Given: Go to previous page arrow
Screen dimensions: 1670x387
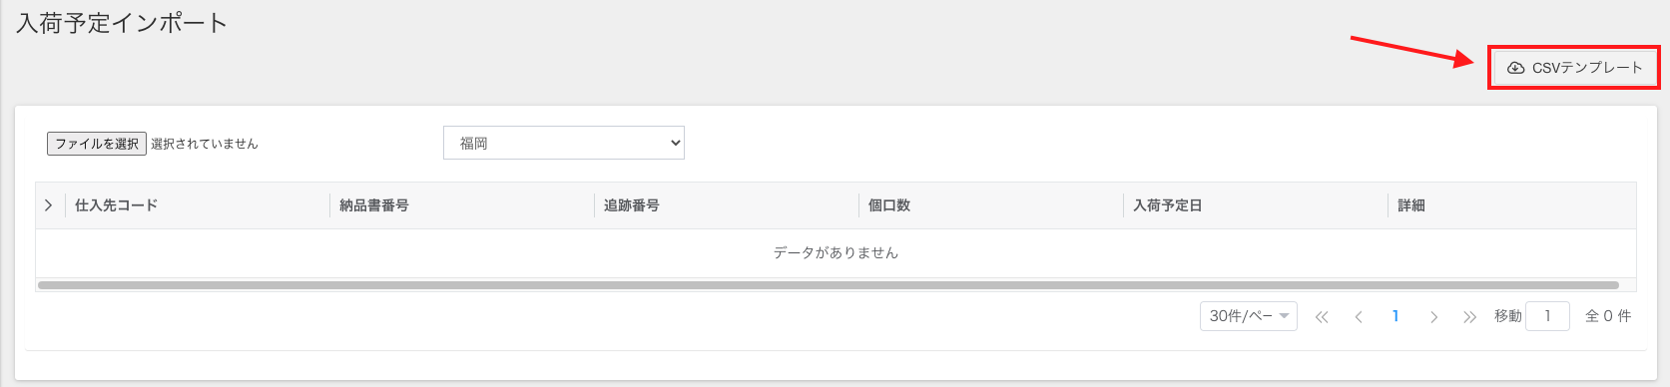Looking at the screenshot, I should [x=1359, y=317].
